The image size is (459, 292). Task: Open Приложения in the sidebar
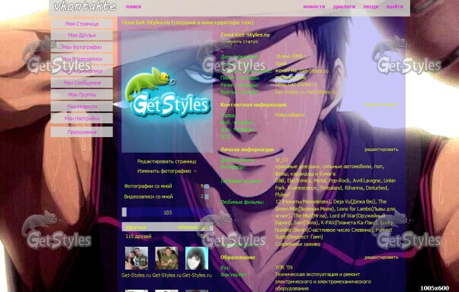tap(81, 132)
